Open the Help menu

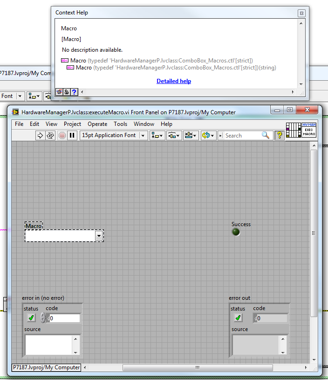pos(166,124)
